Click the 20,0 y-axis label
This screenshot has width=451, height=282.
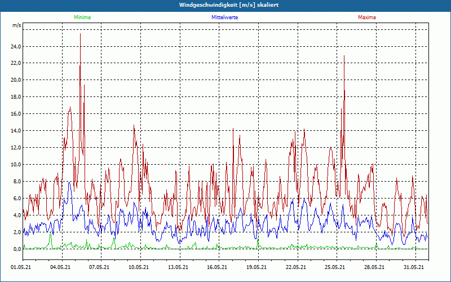16,80
